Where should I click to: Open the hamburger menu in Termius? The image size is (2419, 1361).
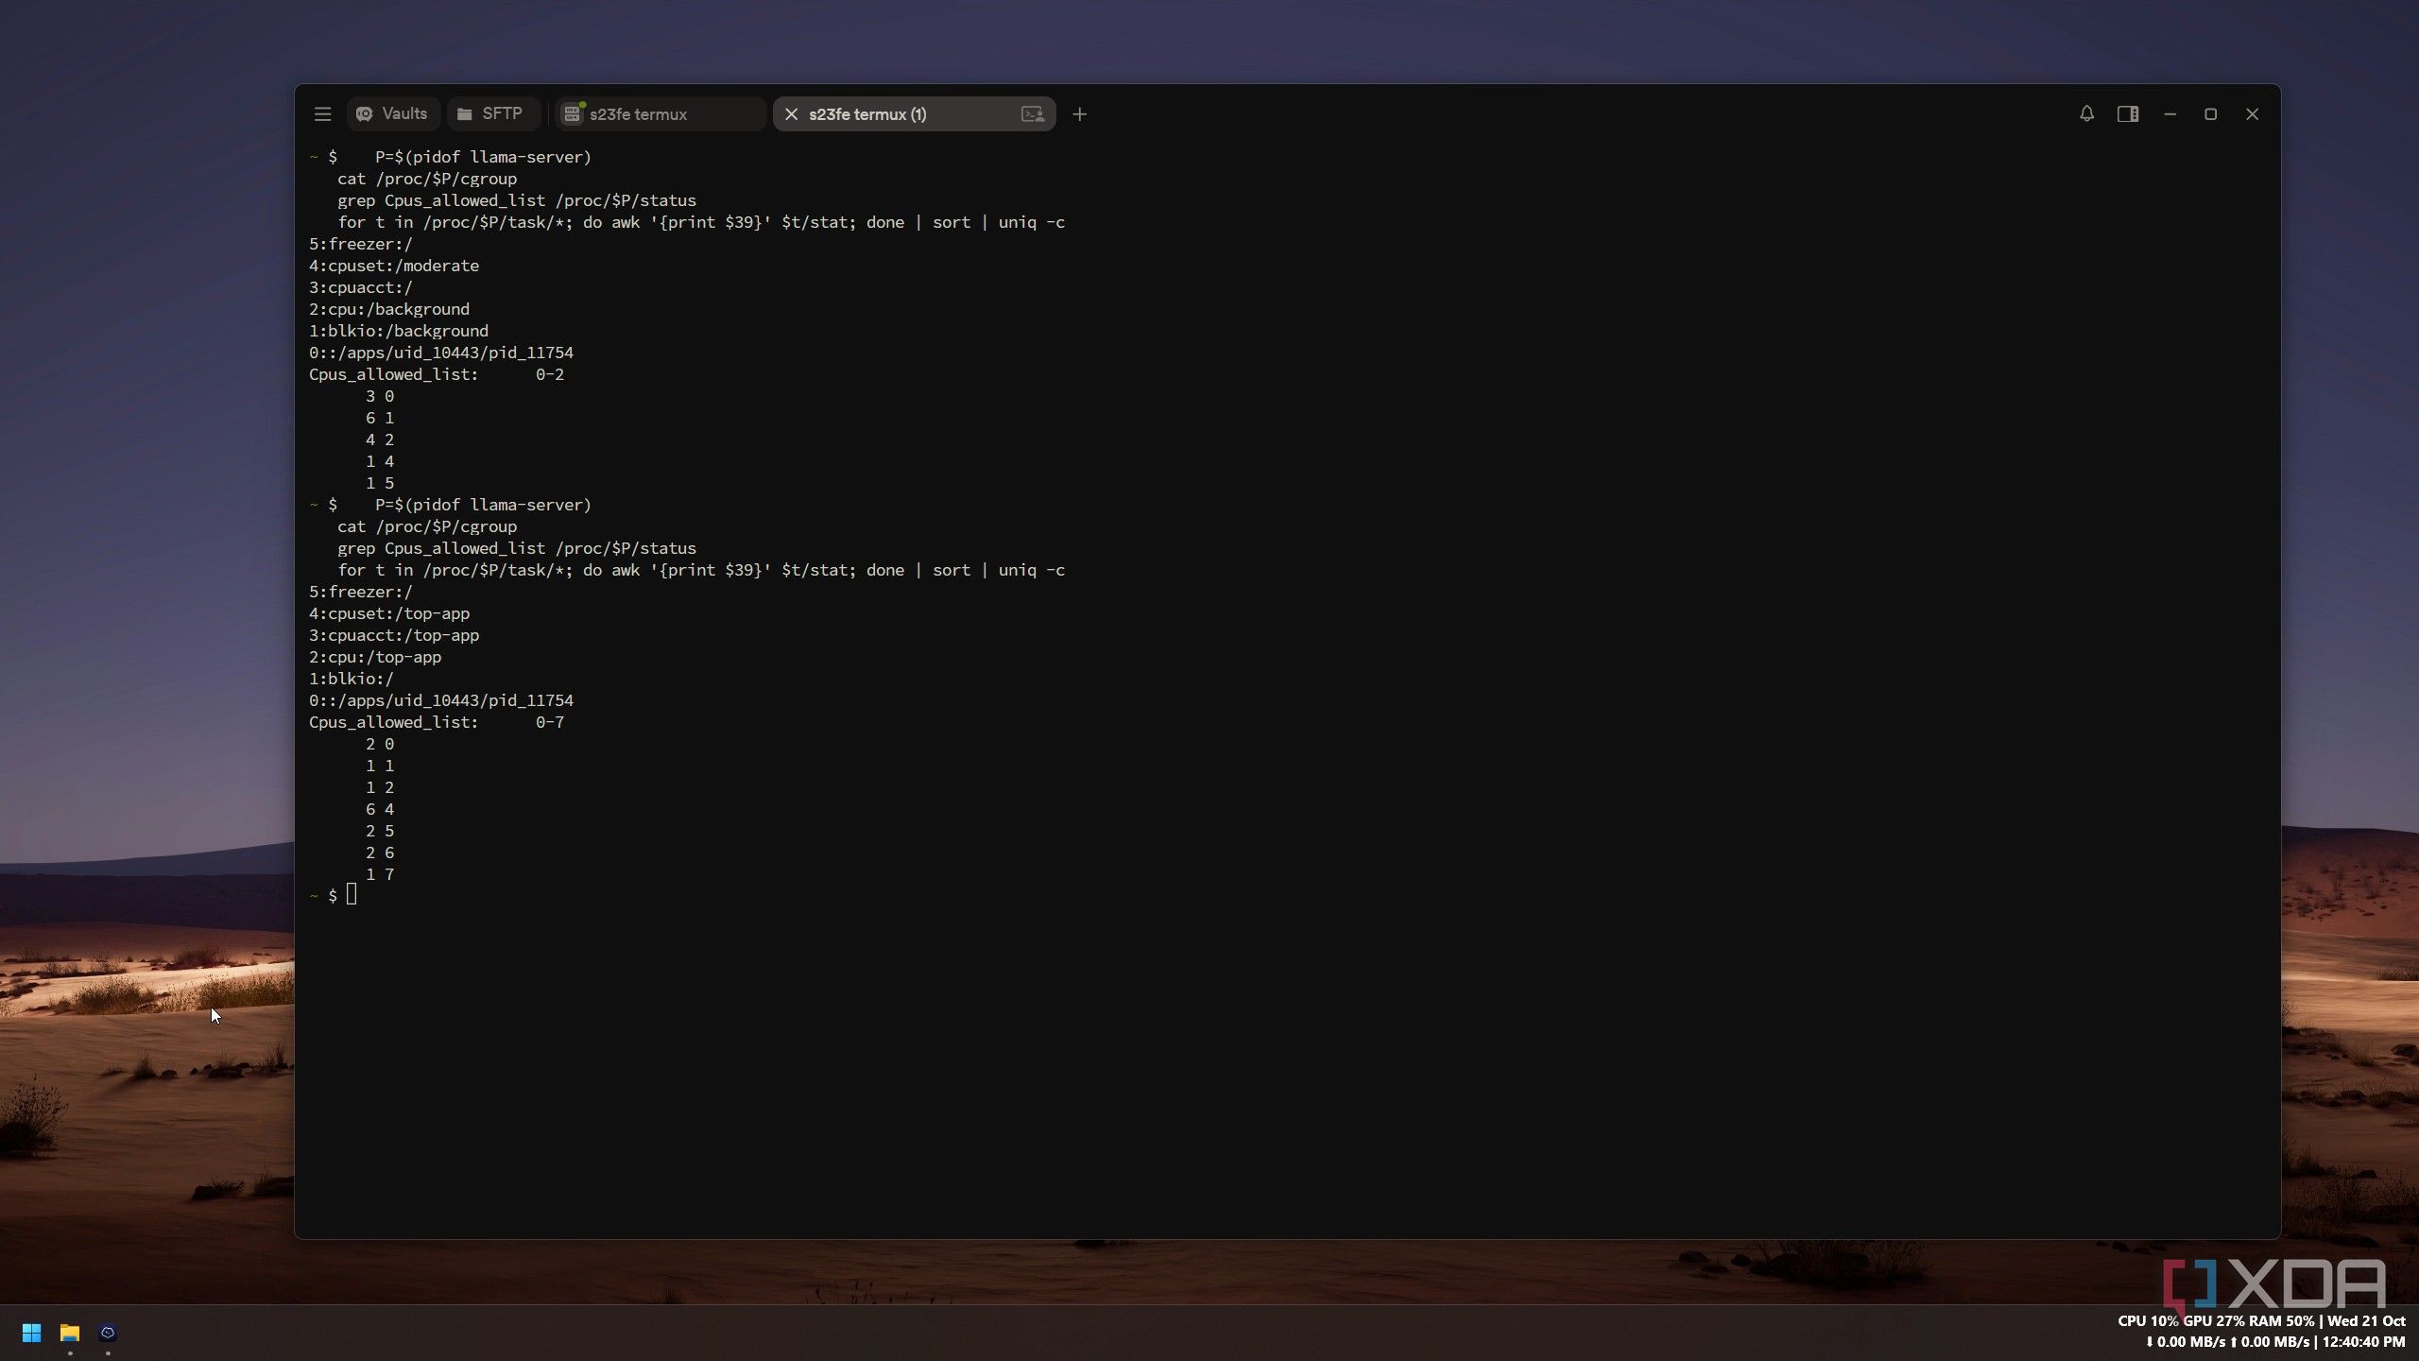[322, 114]
